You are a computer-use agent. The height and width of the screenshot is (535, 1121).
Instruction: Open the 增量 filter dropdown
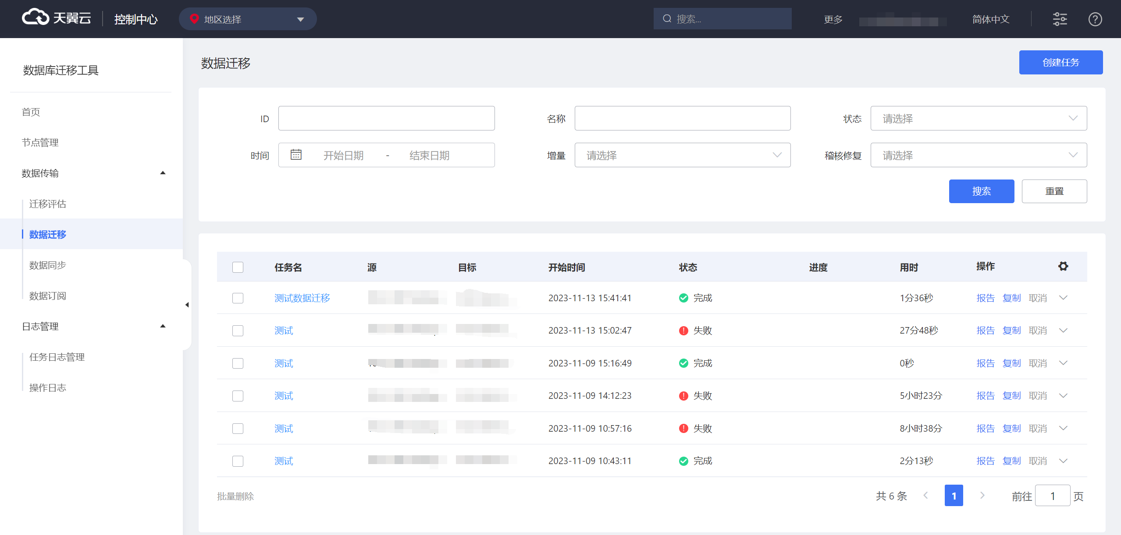[683, 155]
